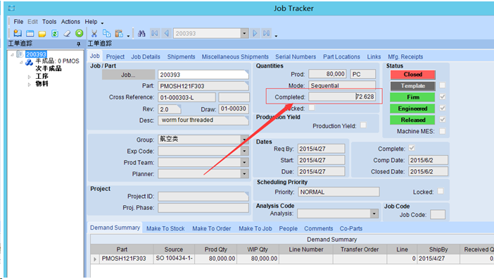Toggle the Machine MES checkbox

(442, 131)
